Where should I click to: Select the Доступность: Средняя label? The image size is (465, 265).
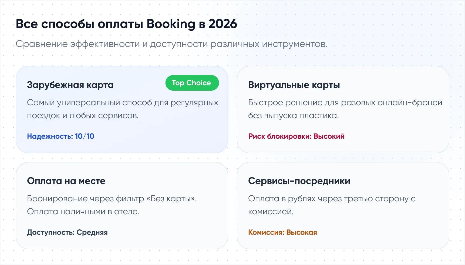tap(67, 232)
